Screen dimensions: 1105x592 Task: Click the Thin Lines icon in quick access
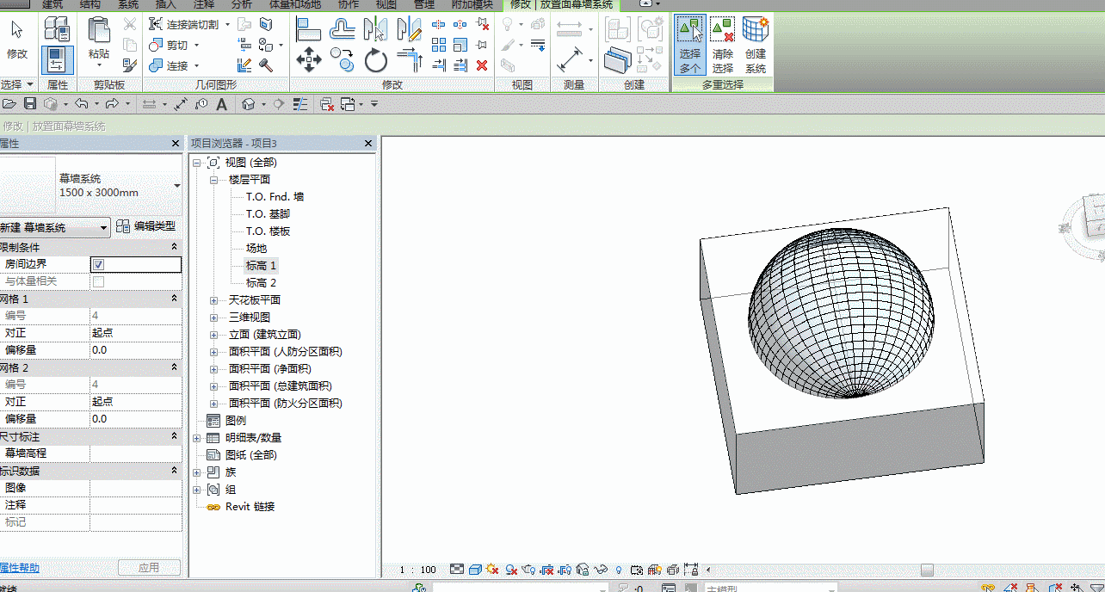[300, 104]
